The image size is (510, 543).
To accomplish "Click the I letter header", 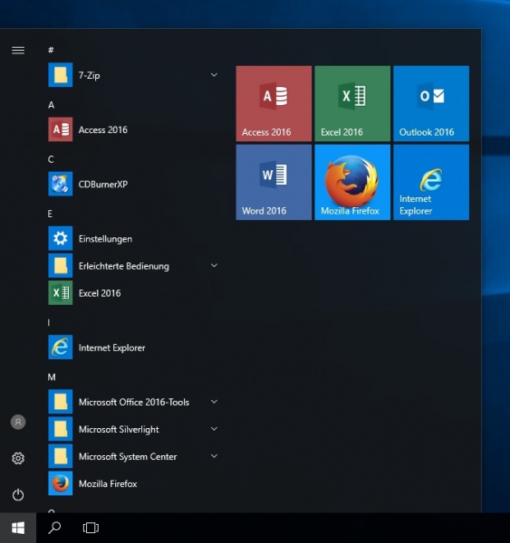I will pos(49,323).
